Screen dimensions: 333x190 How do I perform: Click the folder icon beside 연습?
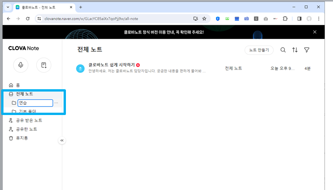click(14, 103)
